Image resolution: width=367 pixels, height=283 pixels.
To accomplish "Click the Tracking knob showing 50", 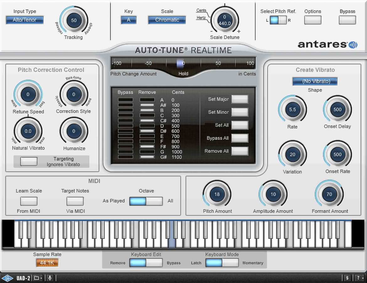I will tap(74, 20).
